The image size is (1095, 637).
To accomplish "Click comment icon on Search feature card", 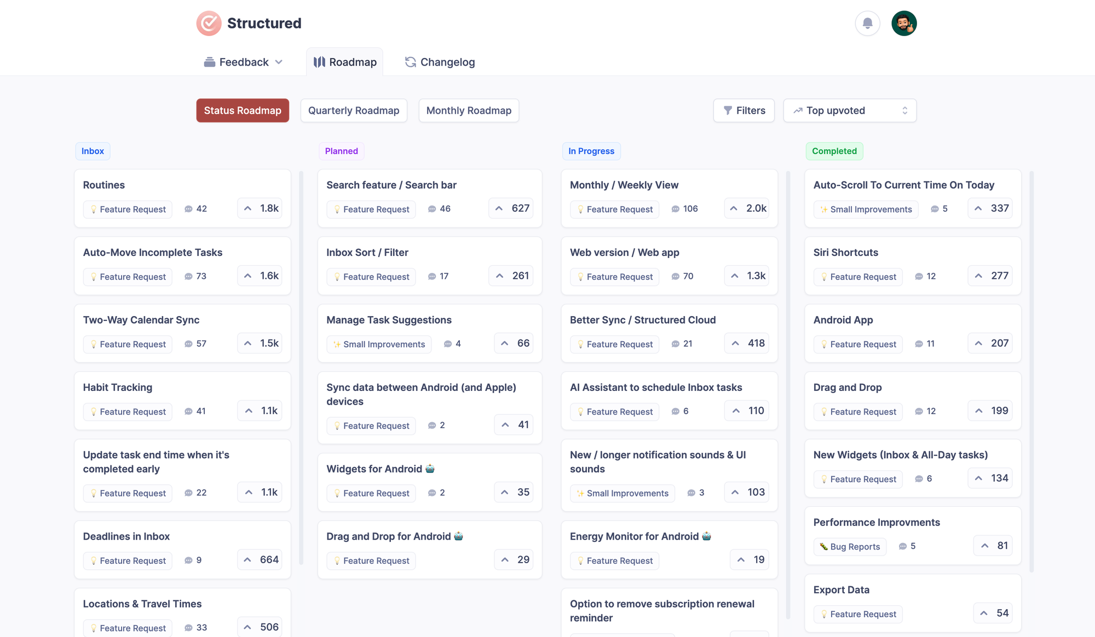I will [x=432, y=209].
